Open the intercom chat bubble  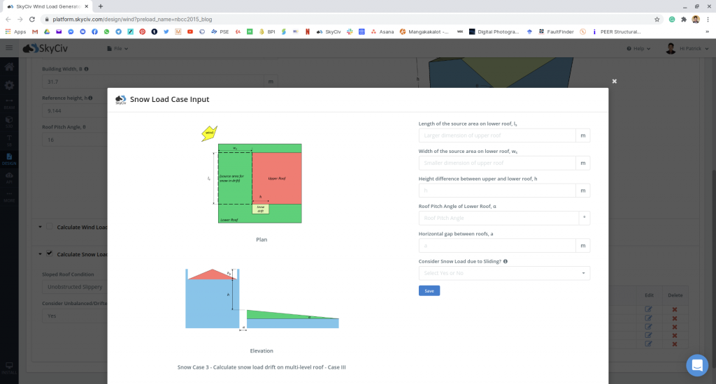696,364
